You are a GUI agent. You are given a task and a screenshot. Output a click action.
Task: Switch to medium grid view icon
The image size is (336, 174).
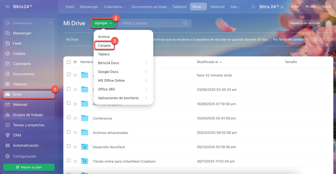pyautogui.click(x=322, y=40)
